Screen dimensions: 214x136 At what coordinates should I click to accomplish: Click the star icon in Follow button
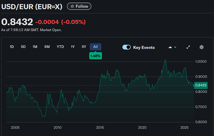72,6
